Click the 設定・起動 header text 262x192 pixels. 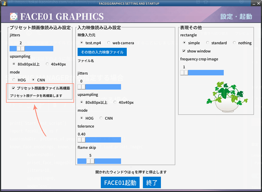(x=236, y=17)
